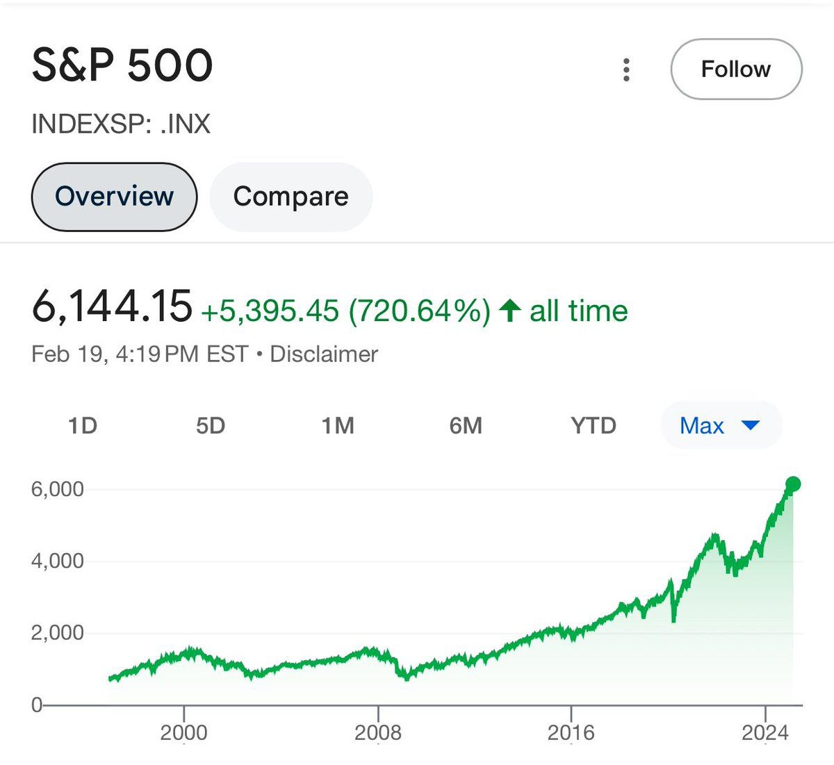Click the chart at the 2016 axis mark
This screenshot has width=834, height=765.
(571, 706)
